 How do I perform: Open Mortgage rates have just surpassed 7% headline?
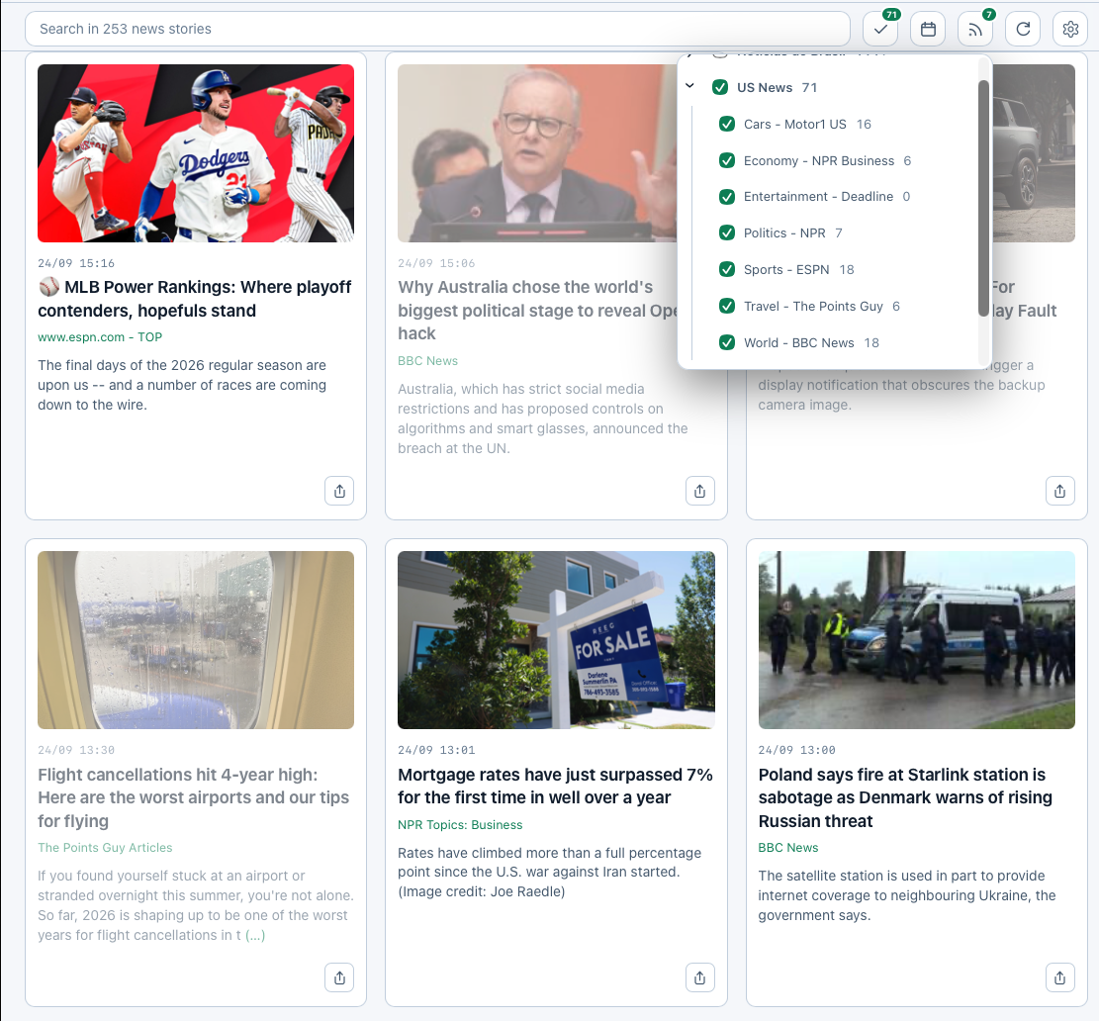(555, 787)
